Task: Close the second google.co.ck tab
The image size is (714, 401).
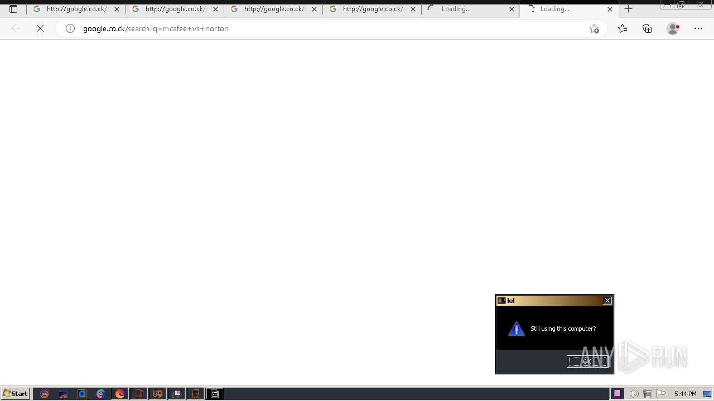Action: (215, 9)
